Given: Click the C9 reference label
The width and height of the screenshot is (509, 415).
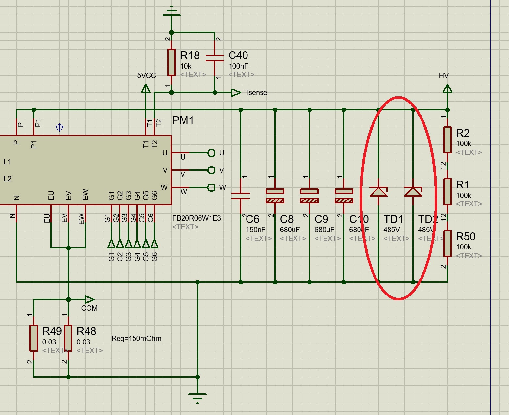Looking at the screenshot, I should coord(321,219).
